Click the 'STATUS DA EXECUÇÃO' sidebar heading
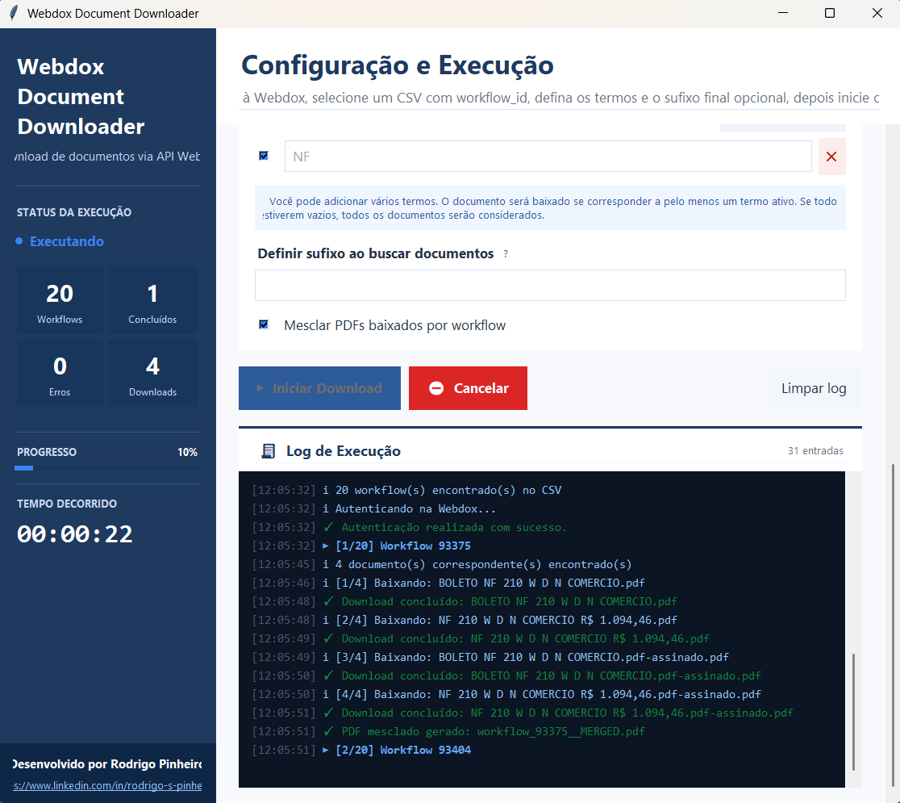Image resolution: width=900 pixels, height=803 pixels. pyautogui.click(x=74, y=212)
